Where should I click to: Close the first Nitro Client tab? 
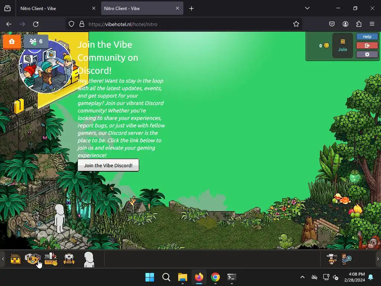click(x=94, y=8)
